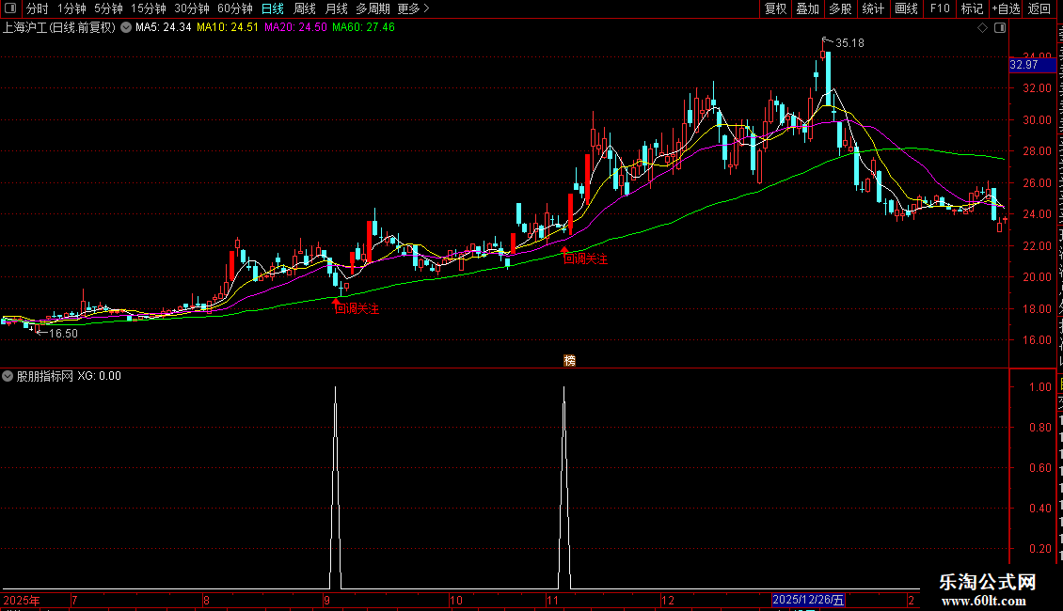Select the 60分钟 period tab
This screenshot has height=611, width=1063.
234,8
